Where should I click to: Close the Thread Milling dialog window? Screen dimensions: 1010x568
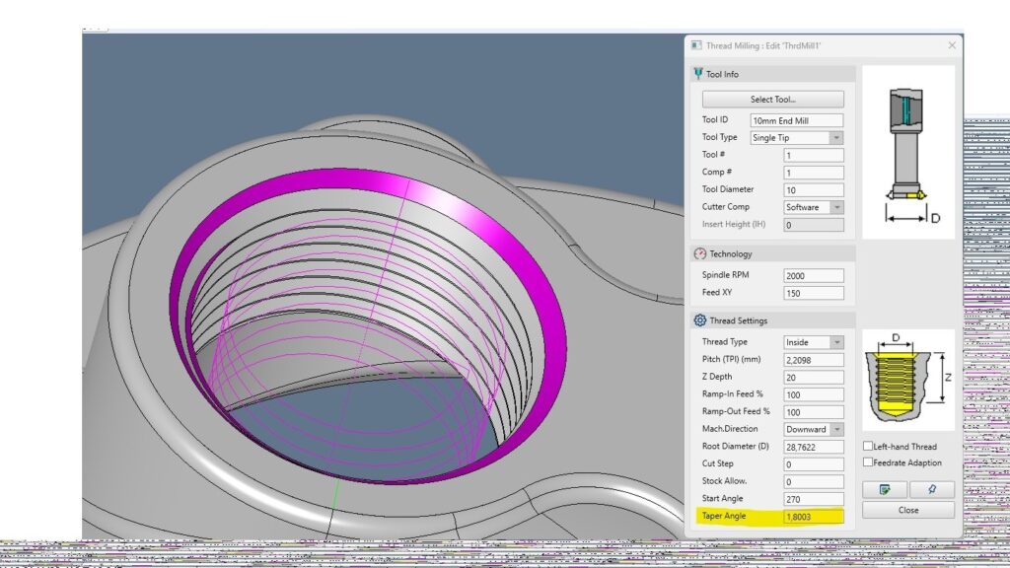[951, 45]
